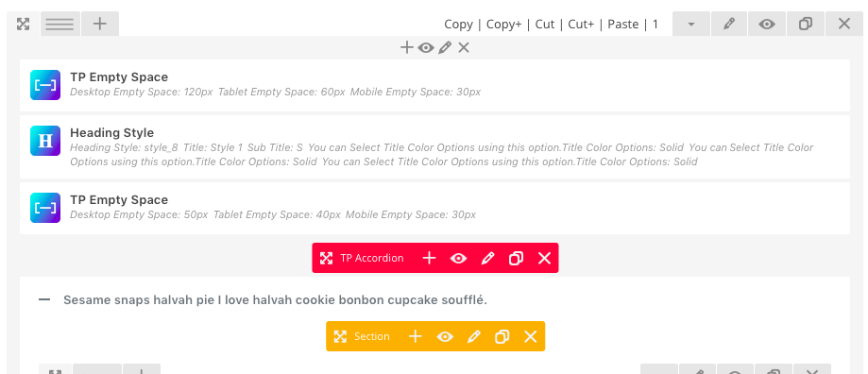Expand the row options dropdown arrow
This screenshot has height=374, width=868.
point(691,24)
